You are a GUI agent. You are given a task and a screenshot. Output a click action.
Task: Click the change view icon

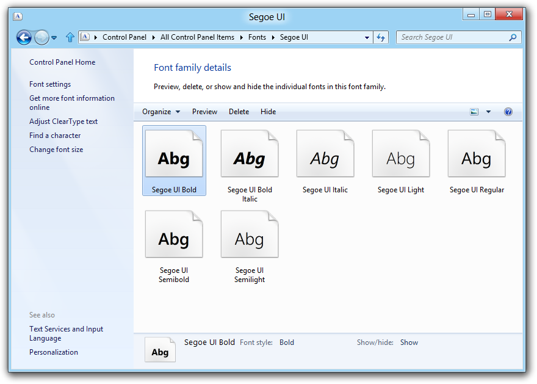point(474,112)
